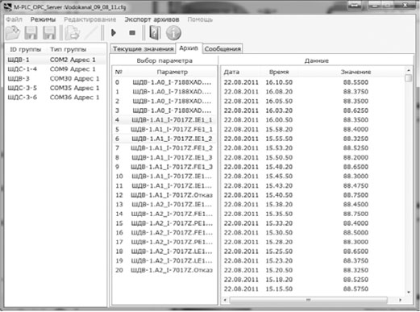Click the second save-as diskette icon
This screenshot has width=420, height=312.
49,33
